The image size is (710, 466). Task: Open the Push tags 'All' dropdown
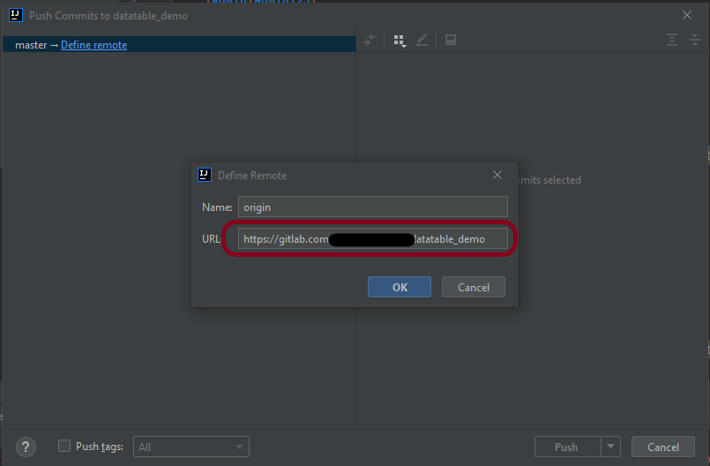191,447
